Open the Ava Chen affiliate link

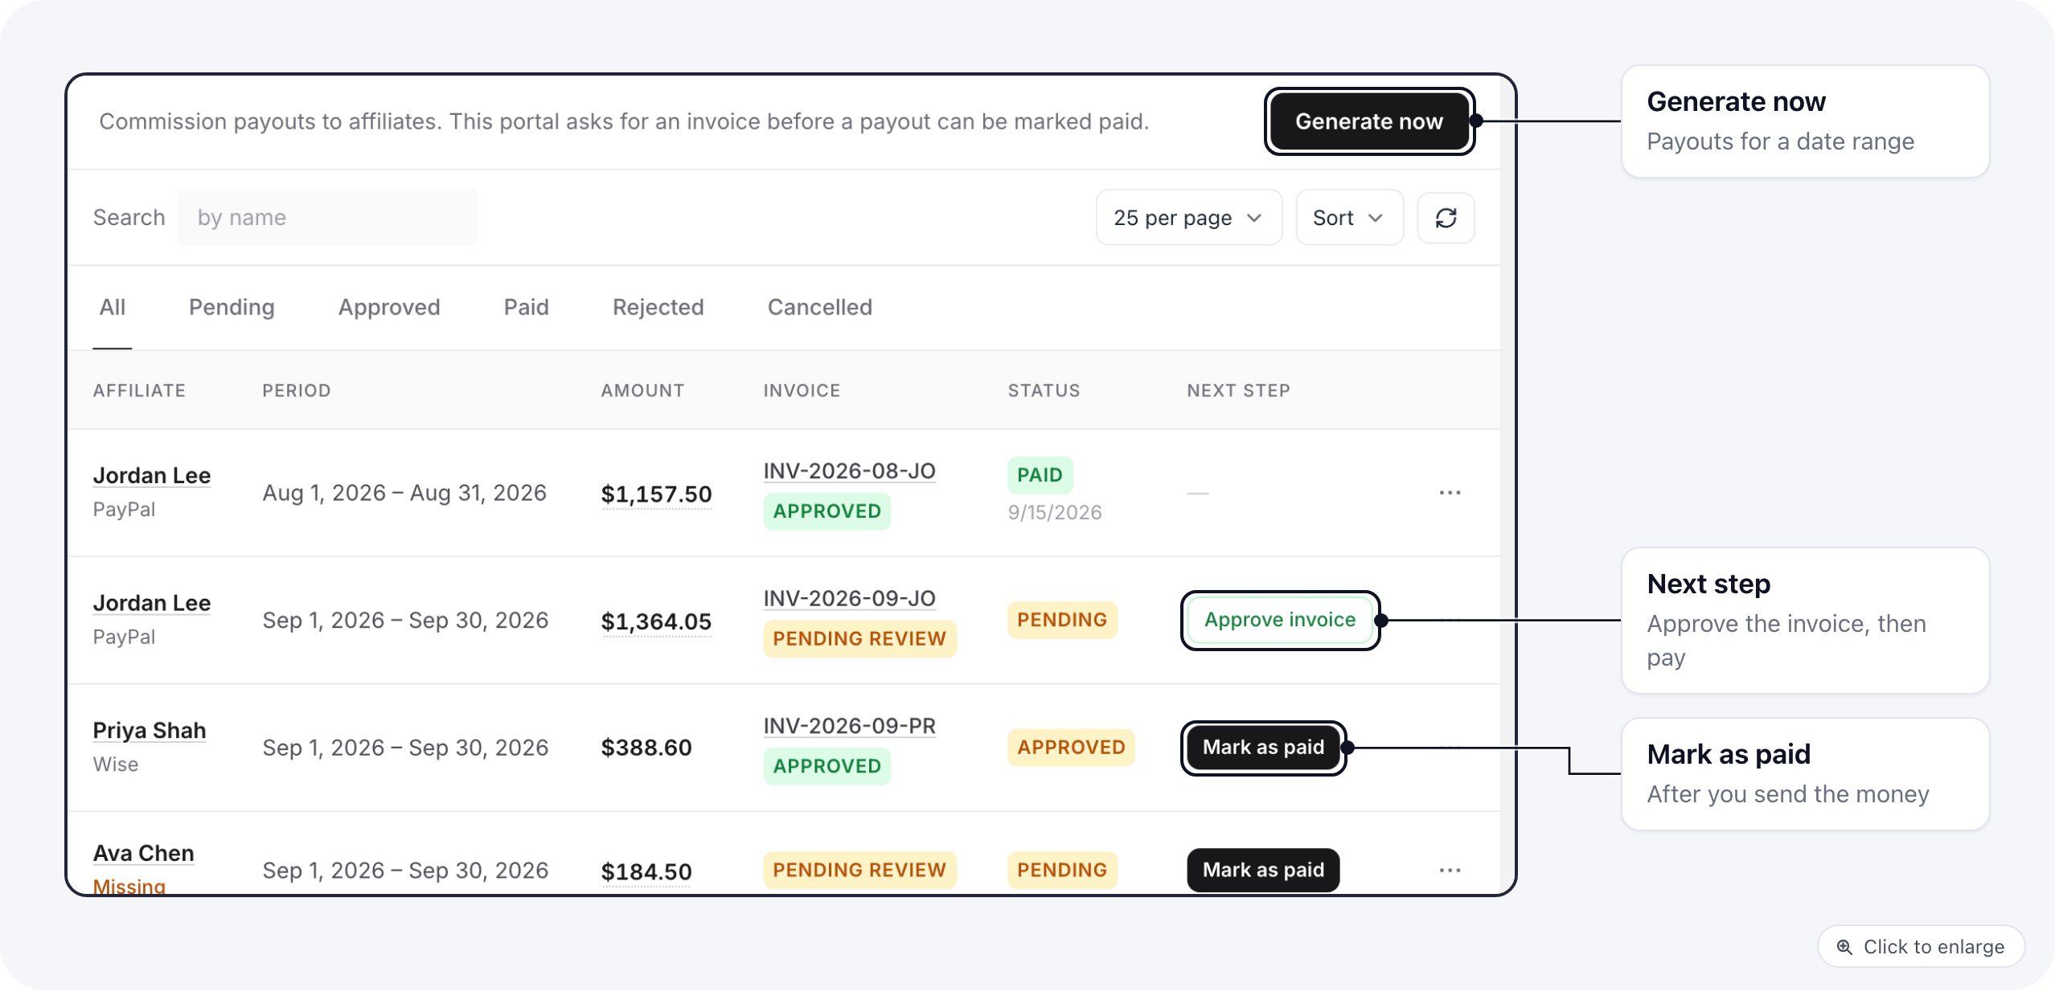click(x=144, y=854)
